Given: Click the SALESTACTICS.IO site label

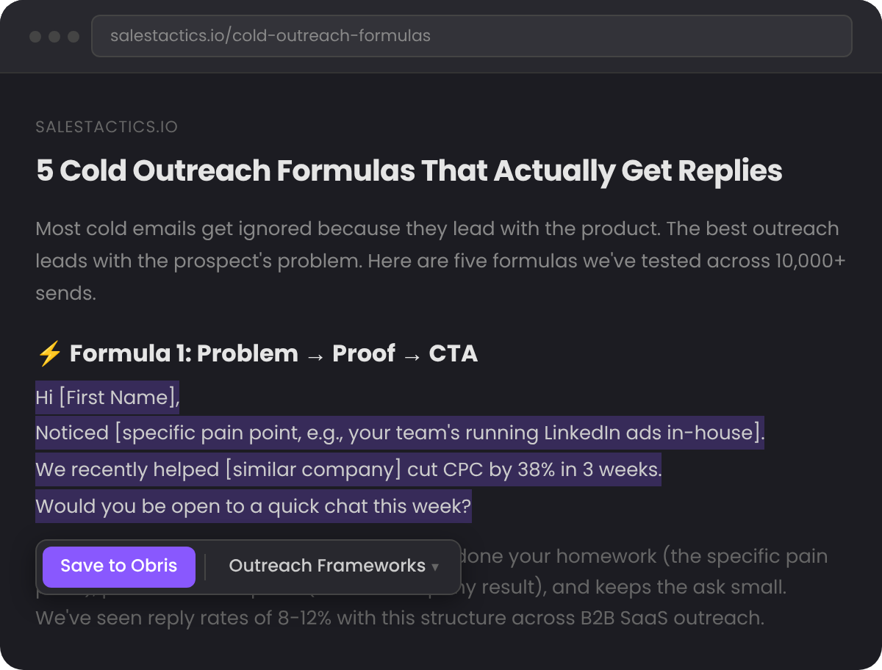Looking at the screenshot, I should tap(107, 127).
